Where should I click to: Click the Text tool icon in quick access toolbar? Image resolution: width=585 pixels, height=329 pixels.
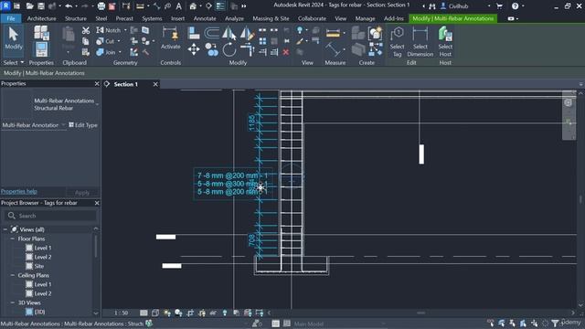point(179,6)
